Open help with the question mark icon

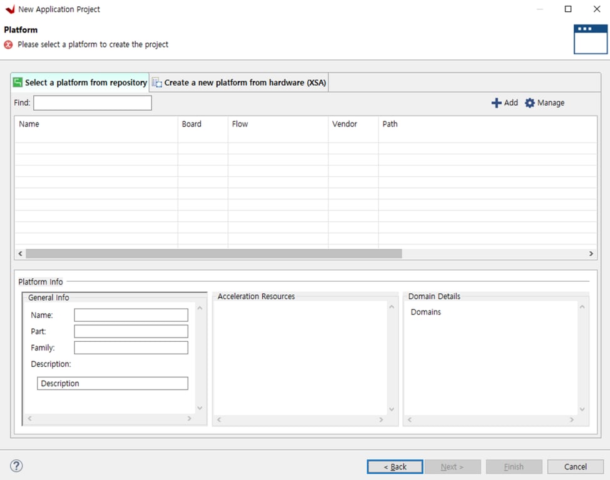(16, 466)
